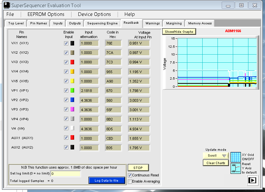Switch to the Warnings tab

[152, 23]
